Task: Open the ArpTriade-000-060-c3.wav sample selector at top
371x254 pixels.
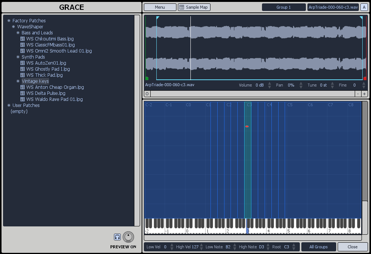Action: pyautogui.click(x=333, y=7)
